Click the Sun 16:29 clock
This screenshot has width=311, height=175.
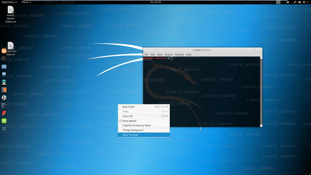click(155, 2)
